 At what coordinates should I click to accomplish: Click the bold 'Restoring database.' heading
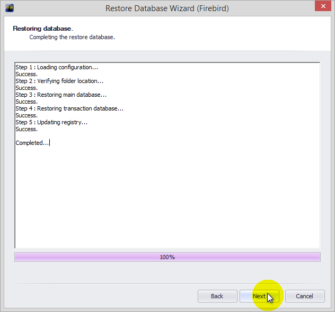(43, 28)
